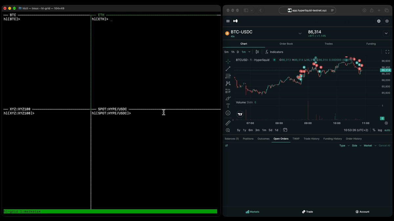Image resolution: width=394 pixels, height=221 pixels.
Task: Click Cancel All orders
Action: pyautogui.click(x=384, y=145)
